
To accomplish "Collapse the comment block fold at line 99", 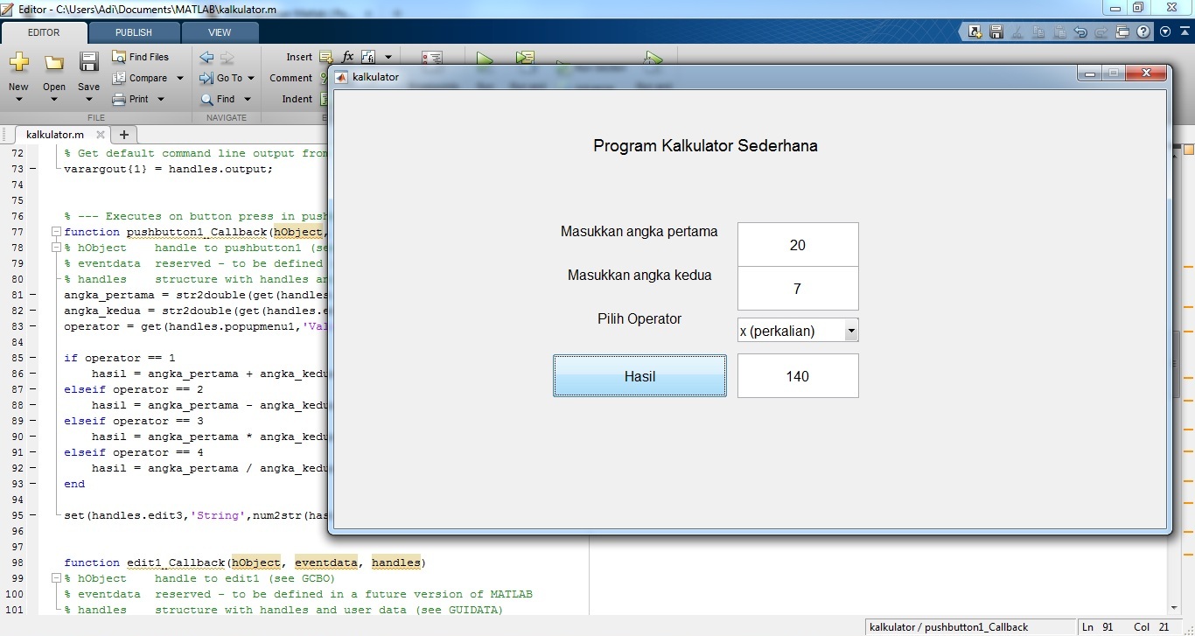I will tap(56, 578).
